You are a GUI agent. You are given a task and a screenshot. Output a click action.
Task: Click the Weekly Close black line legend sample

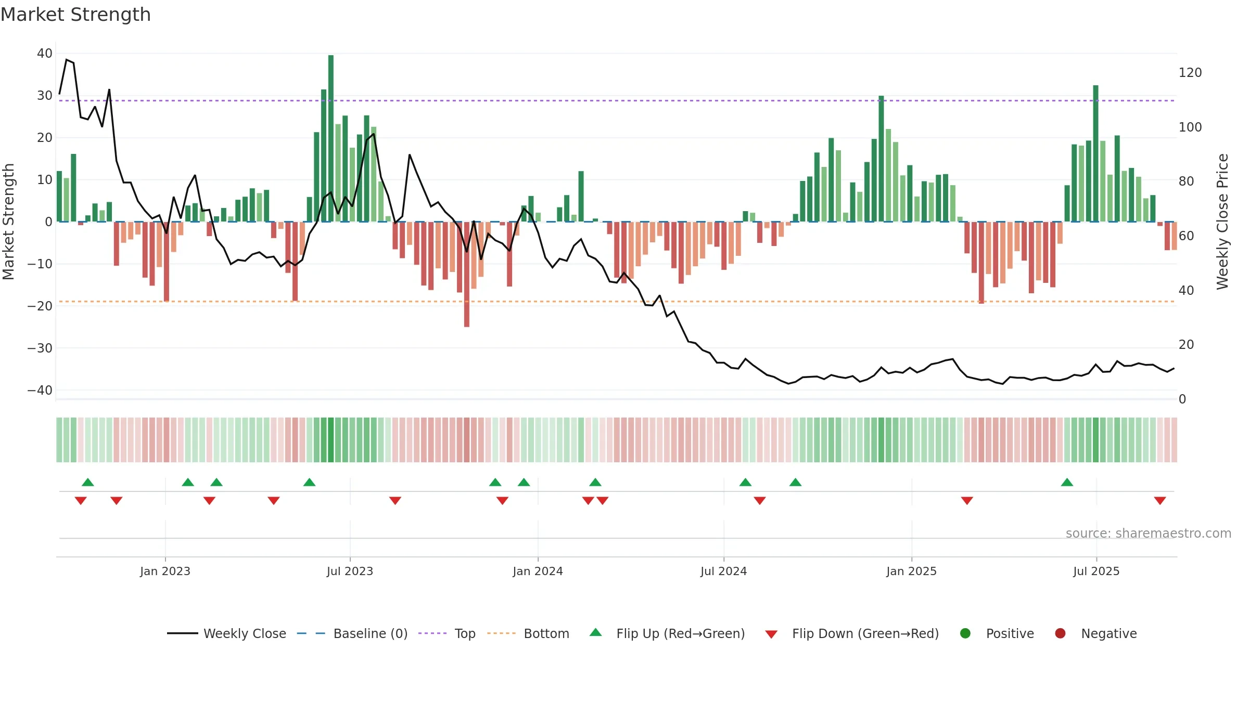point(182,633)
